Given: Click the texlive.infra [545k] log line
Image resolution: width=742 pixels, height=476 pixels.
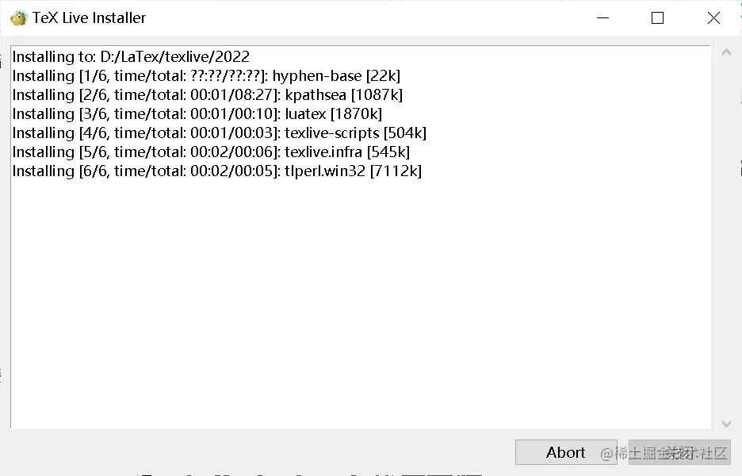Looking at the screenshot, I should coord(347,152).
